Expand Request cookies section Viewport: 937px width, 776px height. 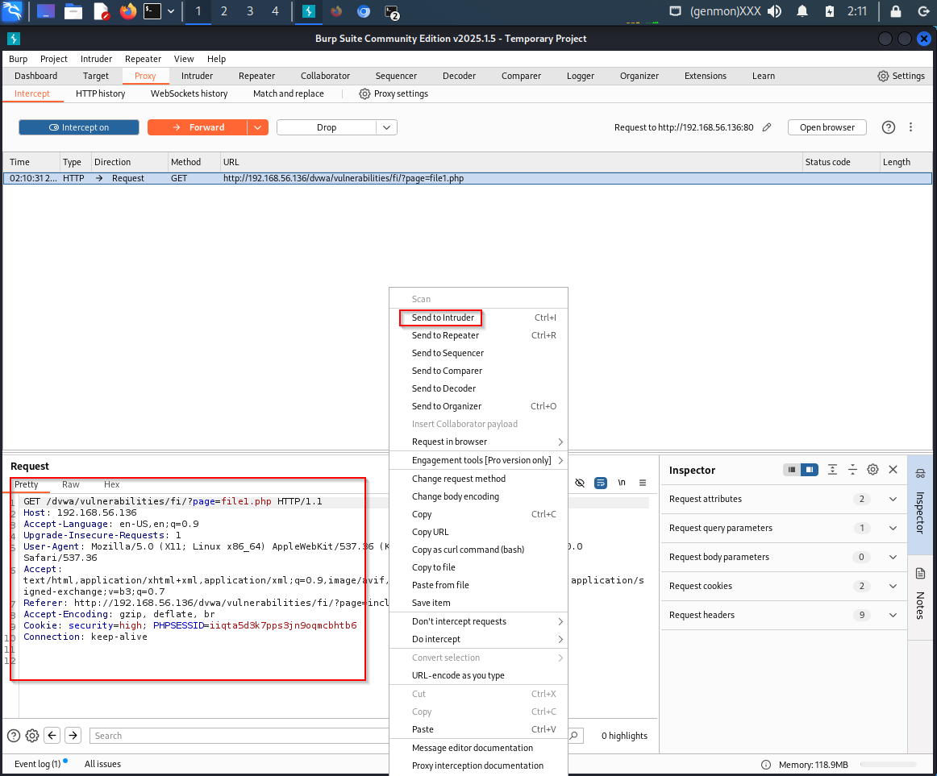tap(784, 586)
